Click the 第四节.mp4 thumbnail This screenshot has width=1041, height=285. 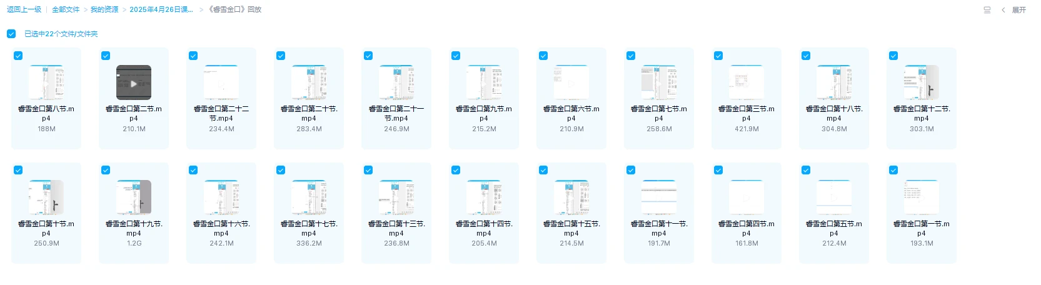click(747, 197)
